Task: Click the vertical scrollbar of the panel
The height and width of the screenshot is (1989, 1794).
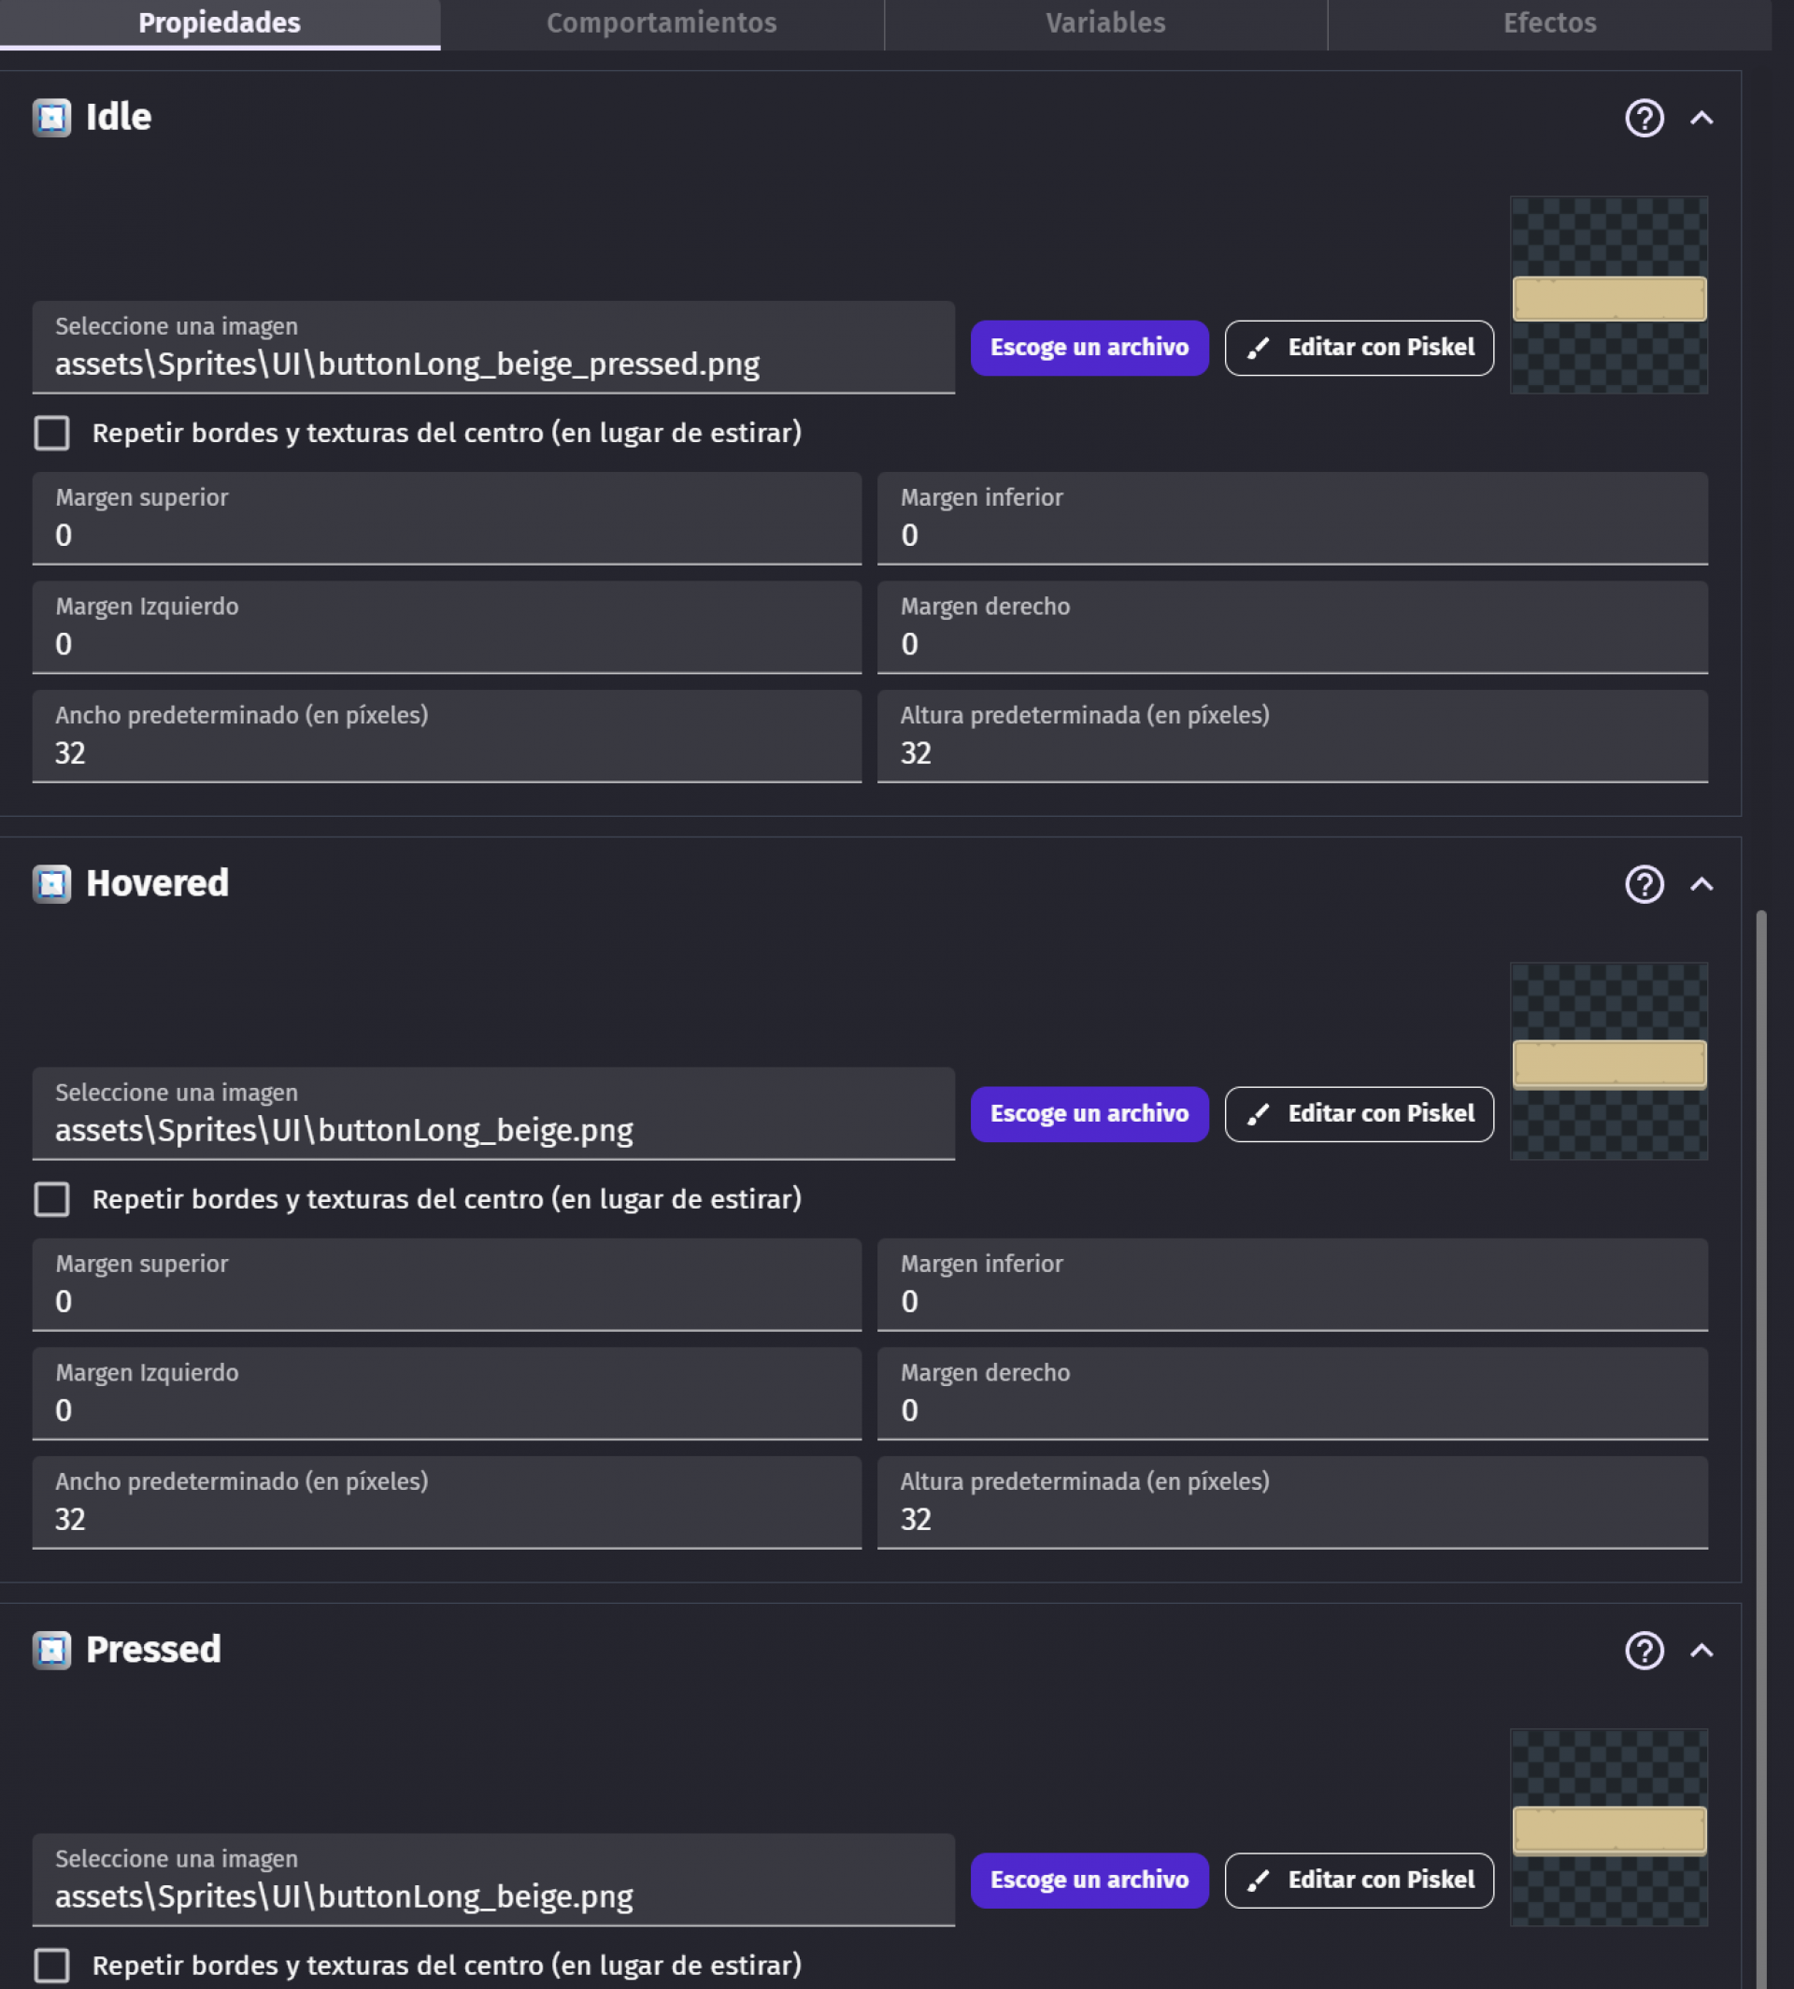Action: click(x=1760, y=1450)
